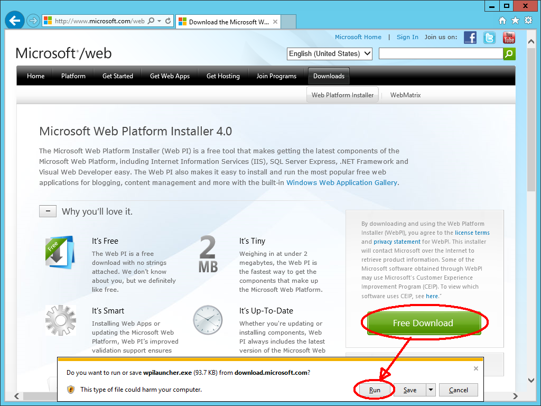
Task: Open a new blank tab
Action: click(x=288, y=21)
